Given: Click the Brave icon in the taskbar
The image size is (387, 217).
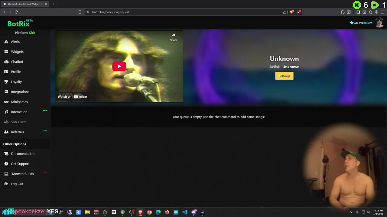Looking at the screenshot, I should [x=140, y=212].
